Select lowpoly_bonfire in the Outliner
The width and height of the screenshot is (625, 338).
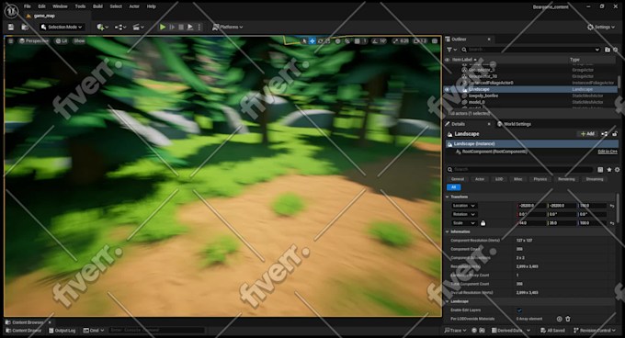pyautogui.click(x=483, y=96)
